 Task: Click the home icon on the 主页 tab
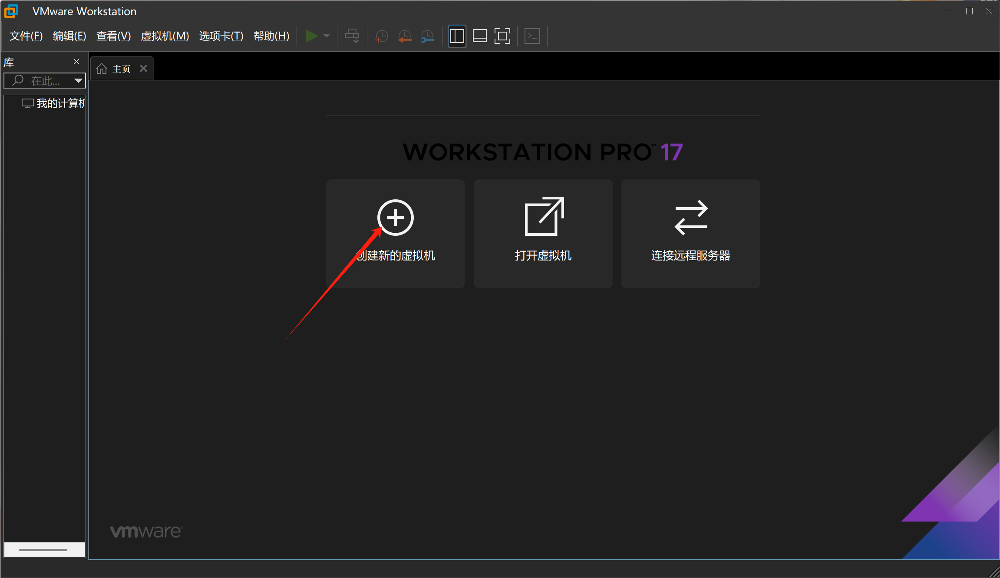click(102, 68)
